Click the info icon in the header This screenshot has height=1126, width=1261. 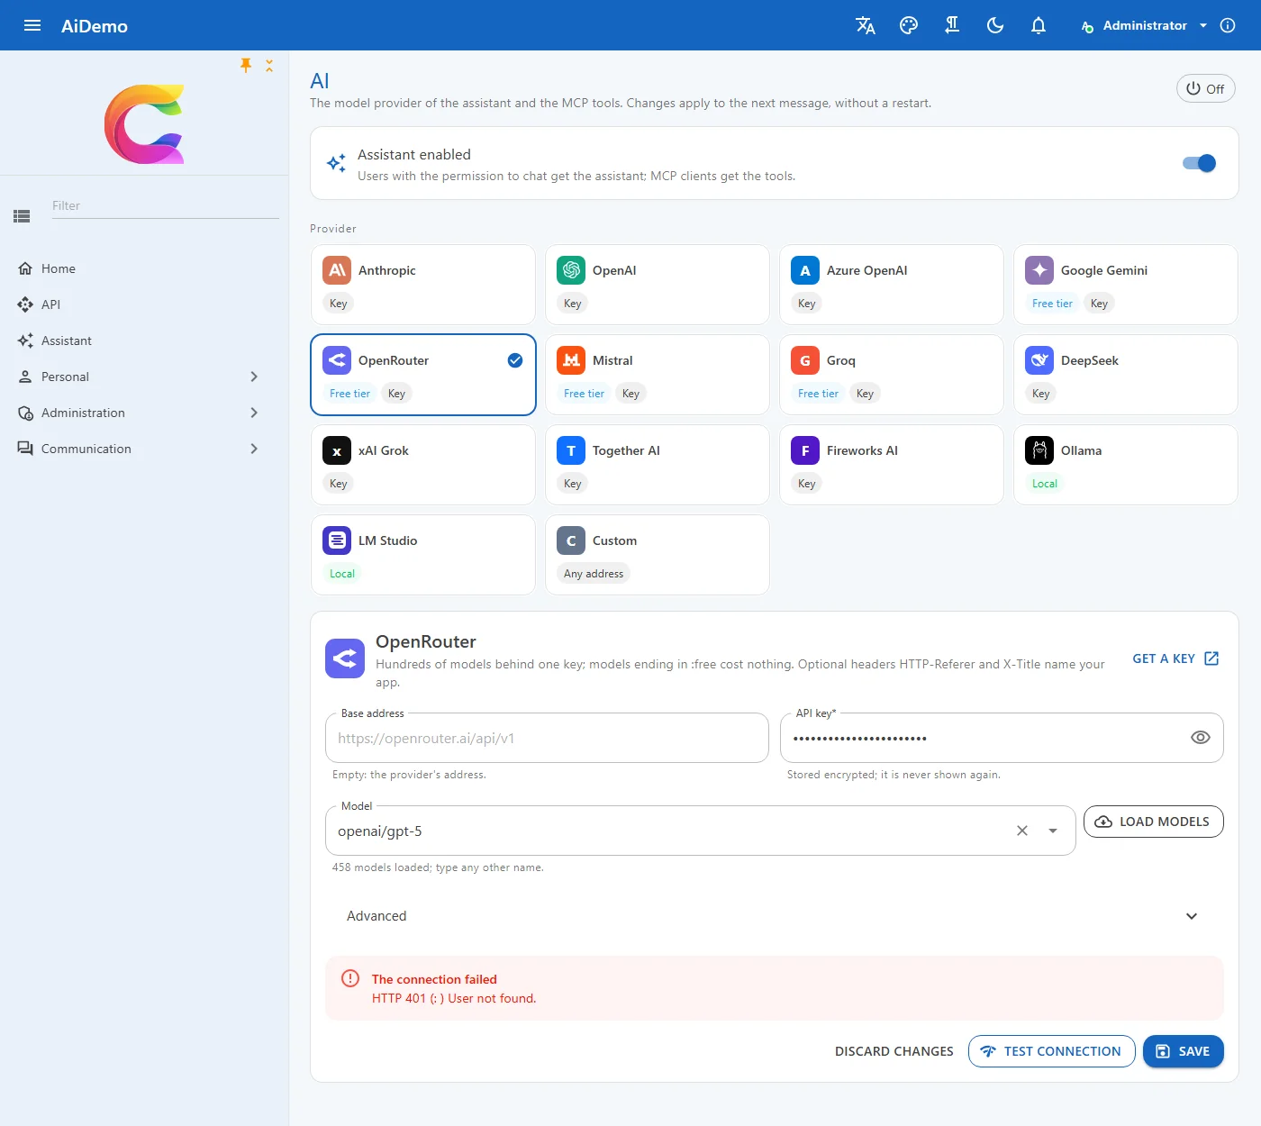1228,25
